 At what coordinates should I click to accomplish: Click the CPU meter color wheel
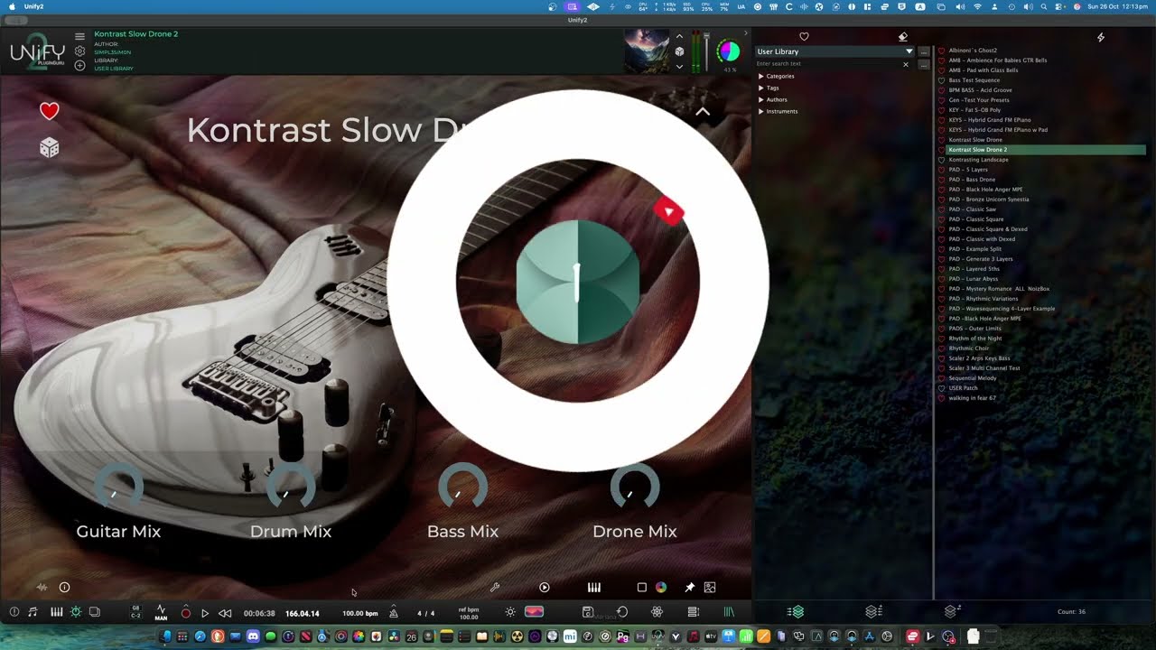(728, 51)
